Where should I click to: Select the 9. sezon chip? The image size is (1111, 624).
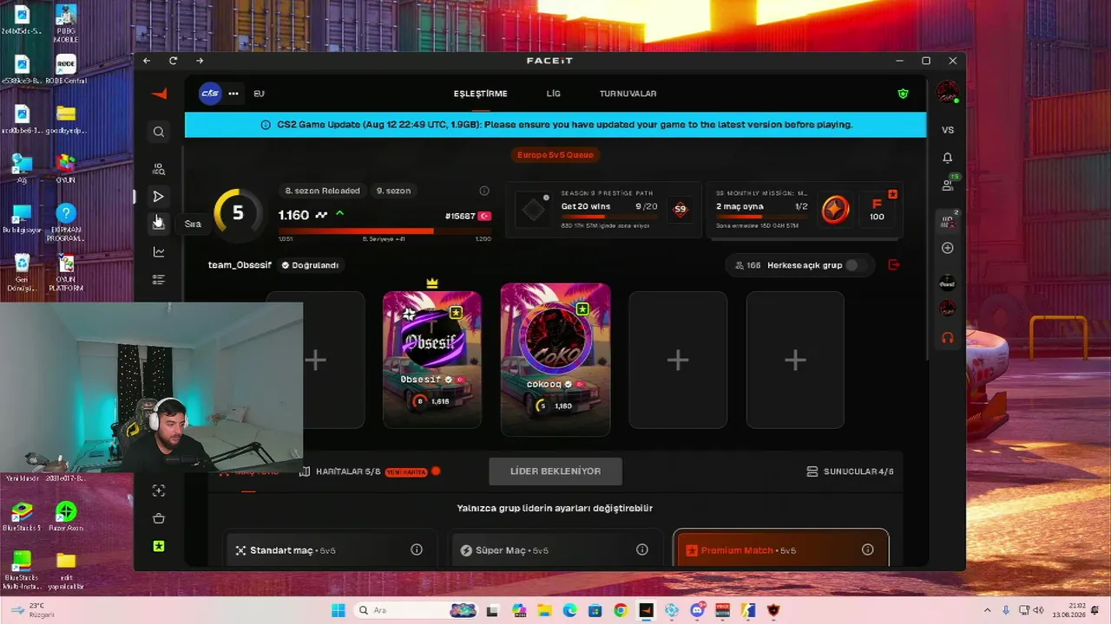pos(393,191)
